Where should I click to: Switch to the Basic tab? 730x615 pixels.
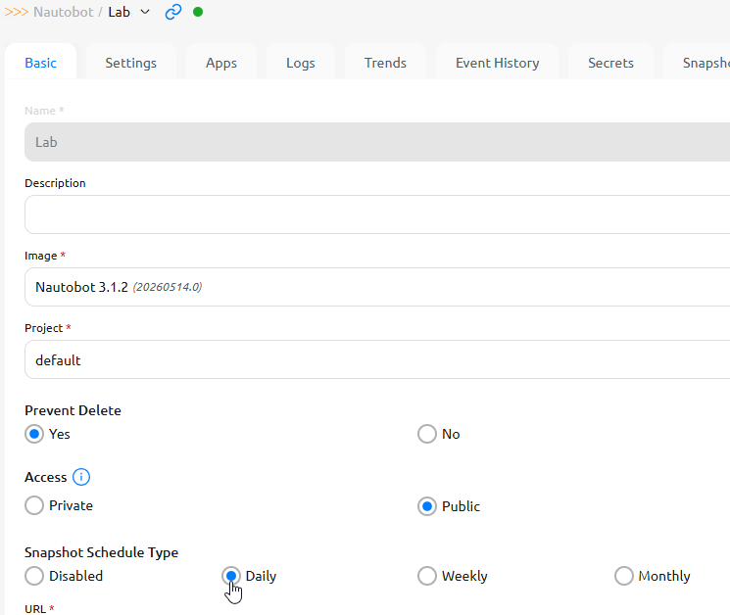point(40,63)
